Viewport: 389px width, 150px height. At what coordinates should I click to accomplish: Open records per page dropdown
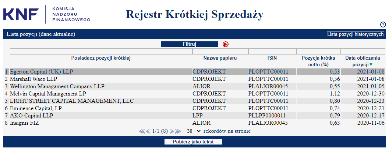click(194, 131)
